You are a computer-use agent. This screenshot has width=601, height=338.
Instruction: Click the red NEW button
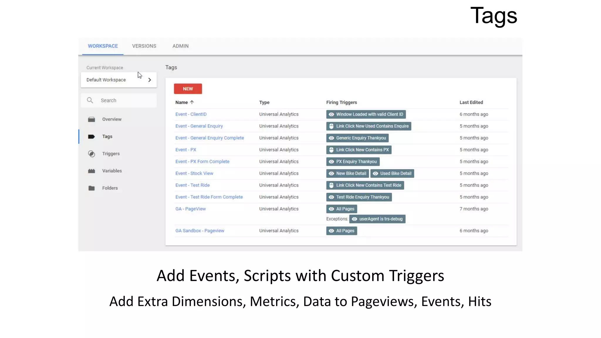tap(188, 89)
